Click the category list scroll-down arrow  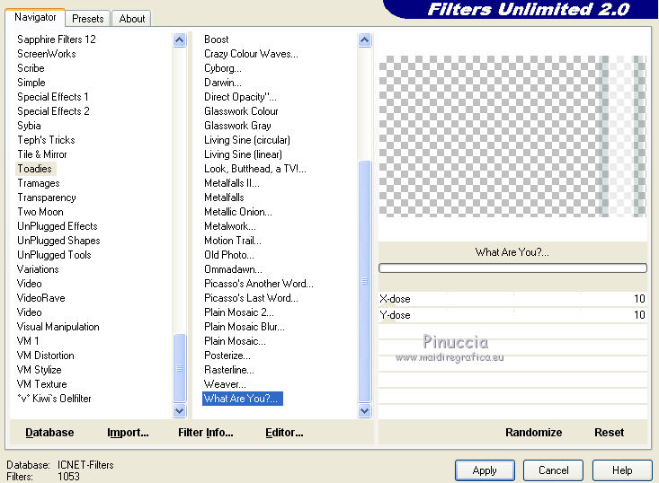coord(180,410)
